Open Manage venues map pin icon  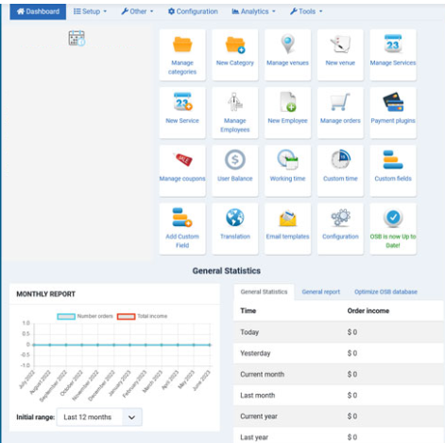coord(287,44)
